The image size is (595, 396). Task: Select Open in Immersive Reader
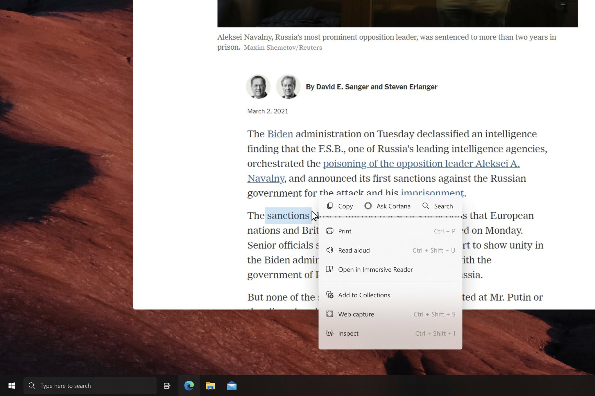pyautogui.click(x=390, y=269)
